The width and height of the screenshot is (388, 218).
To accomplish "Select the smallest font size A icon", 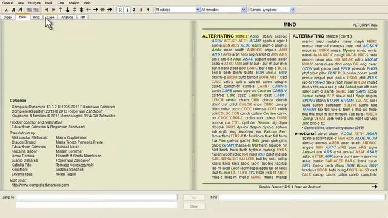I will pyautogui.click(x=7, y=10).
